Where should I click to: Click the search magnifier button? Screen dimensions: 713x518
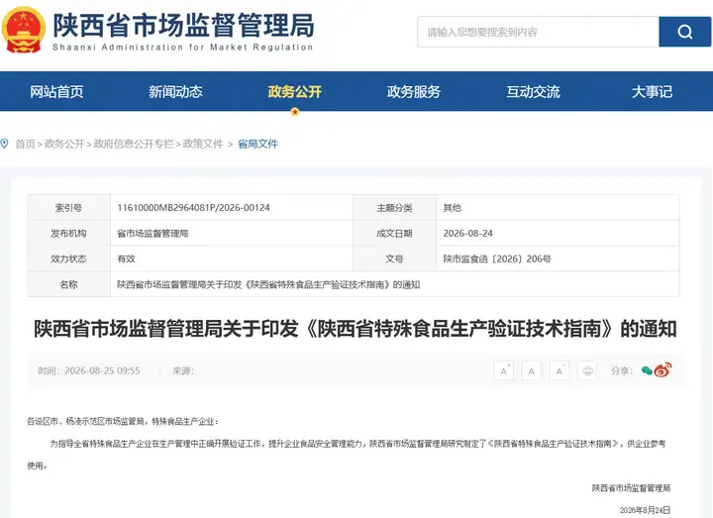tap(685, 32)
